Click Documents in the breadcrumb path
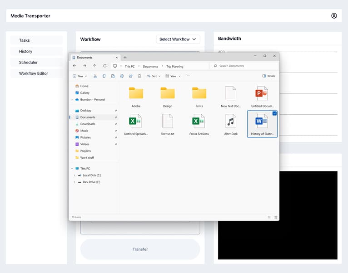 tap(150, 67)
